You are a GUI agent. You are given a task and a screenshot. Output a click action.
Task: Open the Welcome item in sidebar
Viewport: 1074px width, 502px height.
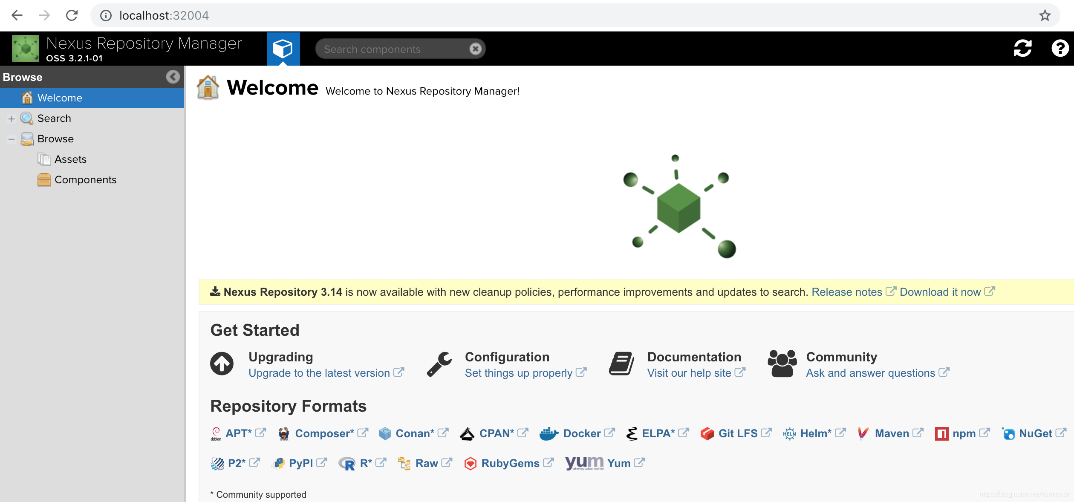click(60, 98)
